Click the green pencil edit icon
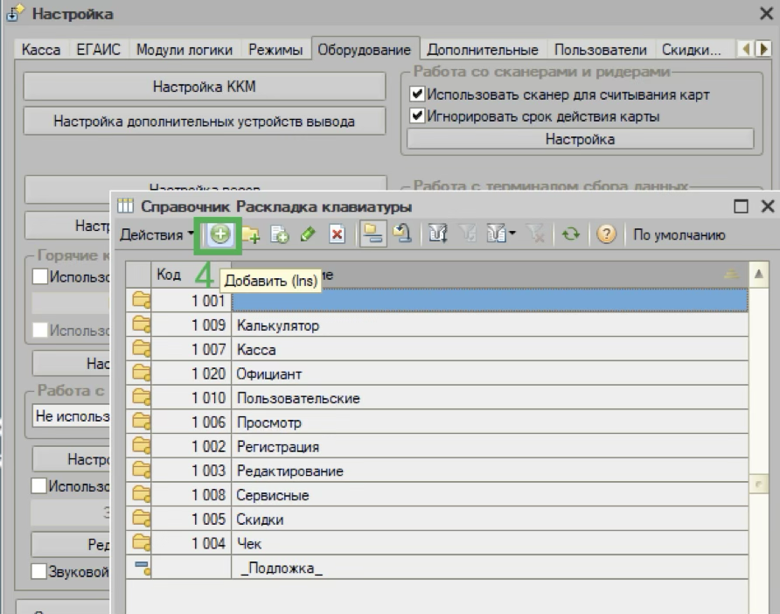The image size is (780, 614). [308, 234]
